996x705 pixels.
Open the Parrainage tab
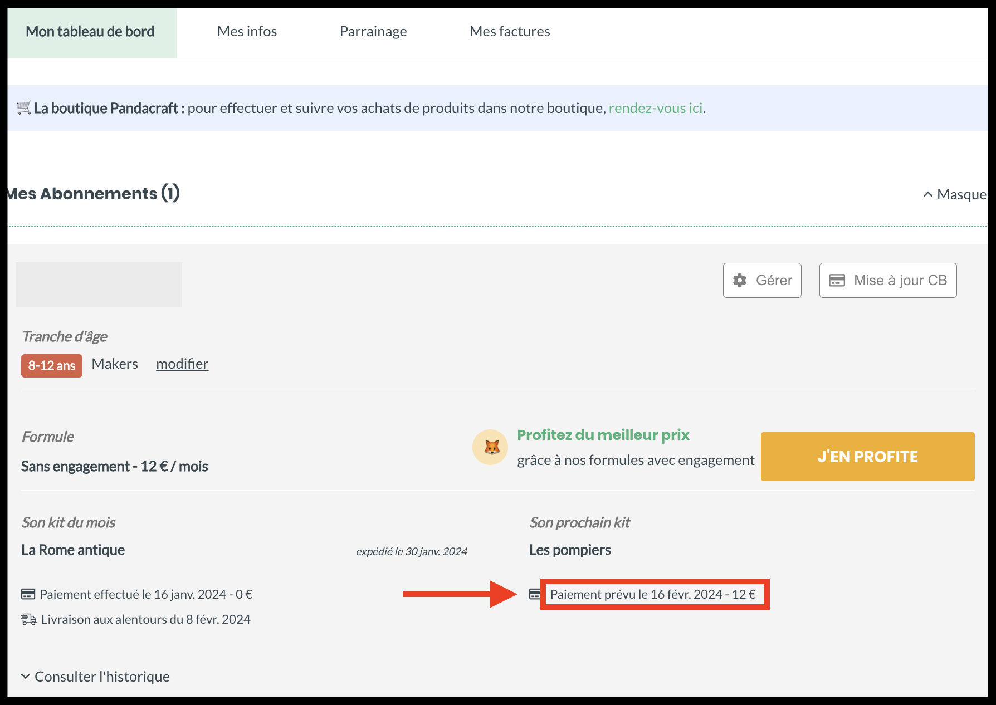pos(373,32)
